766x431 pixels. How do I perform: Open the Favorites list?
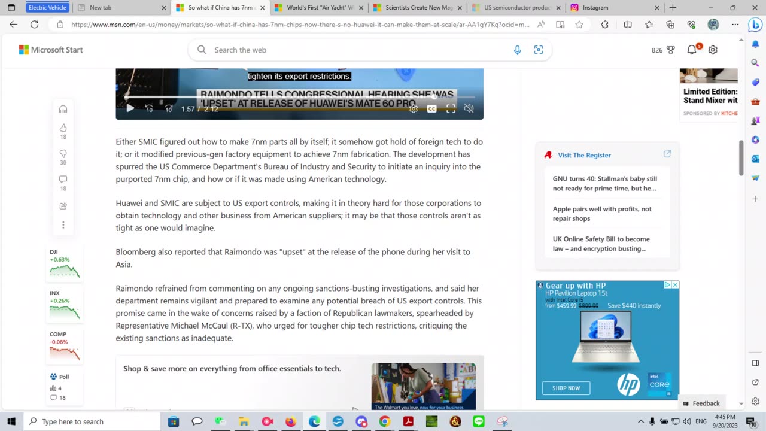click(649, 25)
